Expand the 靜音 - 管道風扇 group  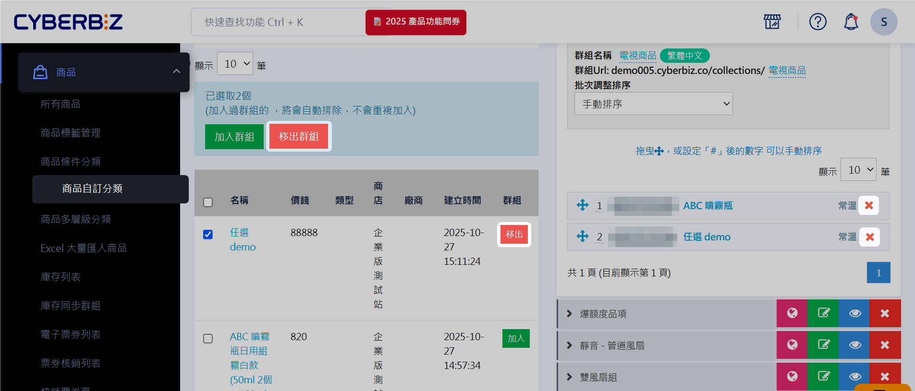click(570, 345)
